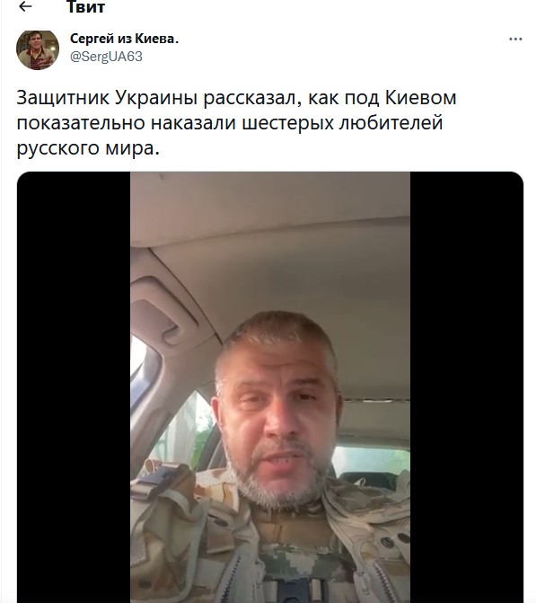536x603 pixels.
Task: Click the right black letterbox of the video
Action: point(467,387)
